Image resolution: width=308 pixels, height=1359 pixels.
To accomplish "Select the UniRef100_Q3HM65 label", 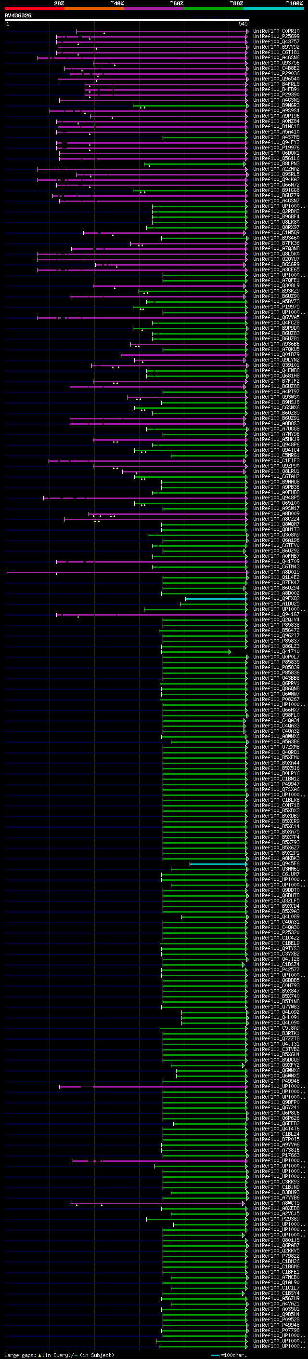I will coord(276,869).
